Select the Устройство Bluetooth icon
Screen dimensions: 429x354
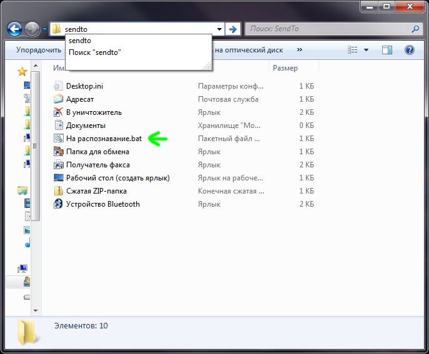tap(59, 204)
